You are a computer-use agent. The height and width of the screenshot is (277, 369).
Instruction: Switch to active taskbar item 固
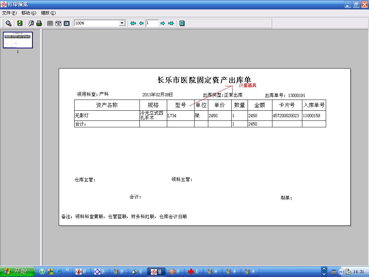coord(156,272)
